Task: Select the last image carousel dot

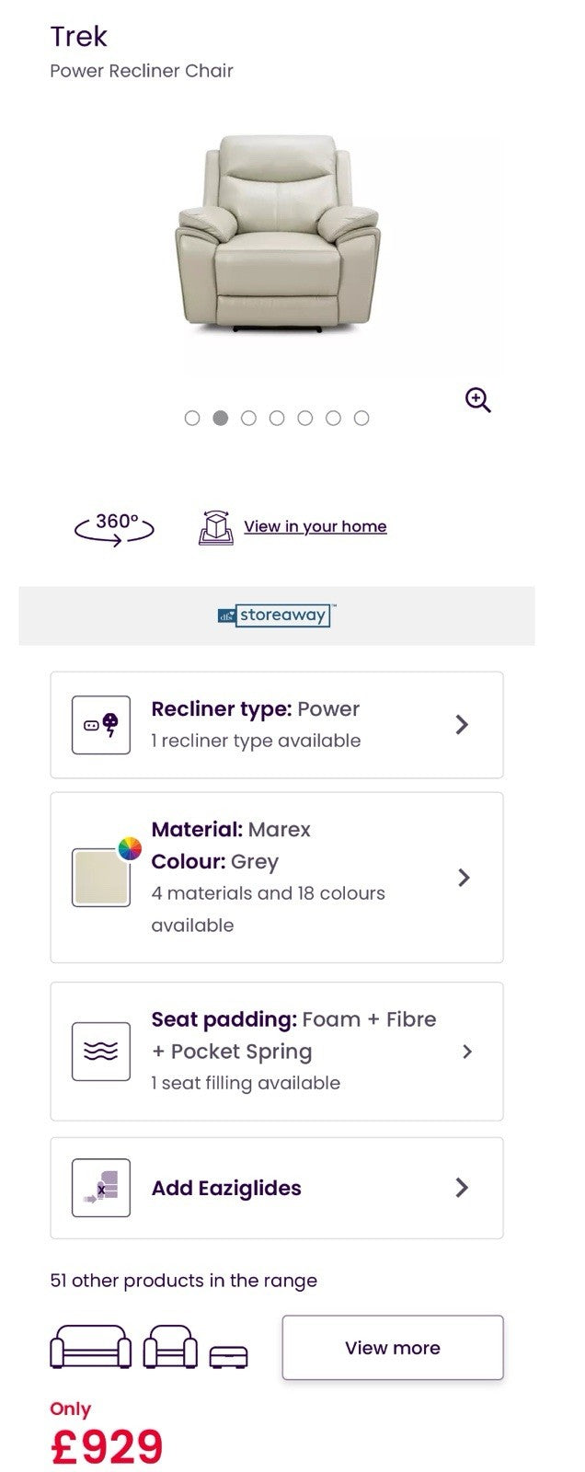Action: coord(361,418)
